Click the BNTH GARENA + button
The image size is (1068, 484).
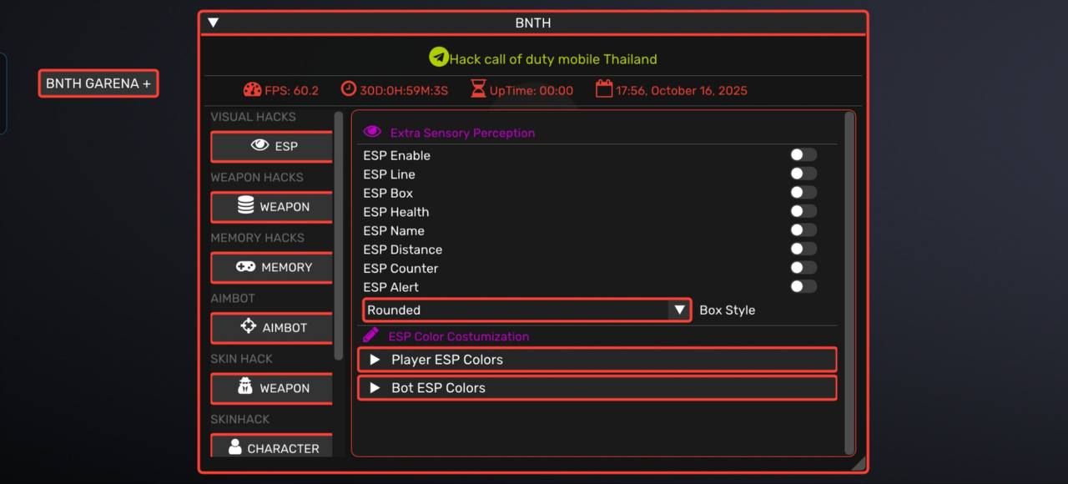point(98,83)
